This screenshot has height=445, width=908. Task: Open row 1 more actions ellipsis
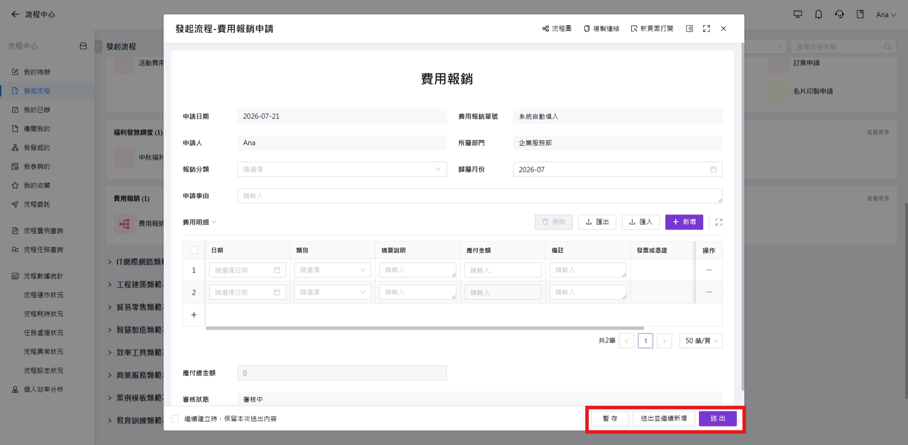tap(709, 270)
